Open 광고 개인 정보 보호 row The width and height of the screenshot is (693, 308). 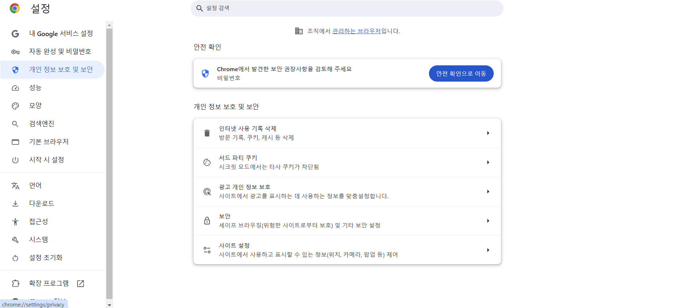347,191
